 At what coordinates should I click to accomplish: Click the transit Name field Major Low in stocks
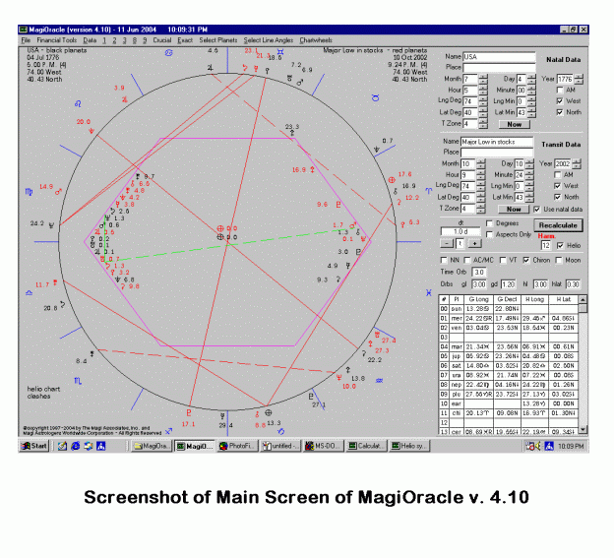pos(497,142)
